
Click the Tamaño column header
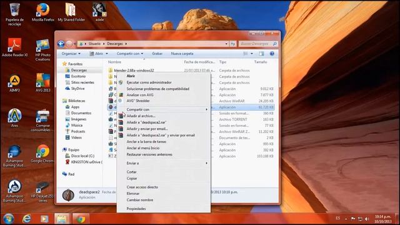click(261, 62)
